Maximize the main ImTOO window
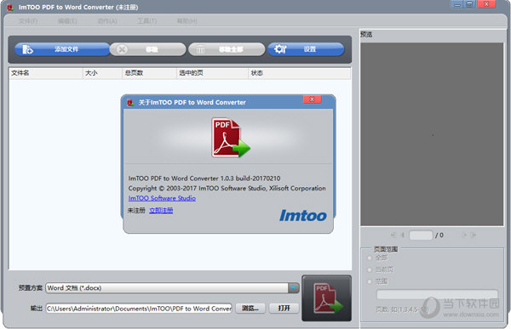 click(x=469, y=4)
